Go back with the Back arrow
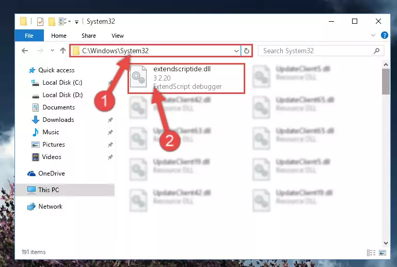The height and width of the screenshot is (267, 397). 25,51
